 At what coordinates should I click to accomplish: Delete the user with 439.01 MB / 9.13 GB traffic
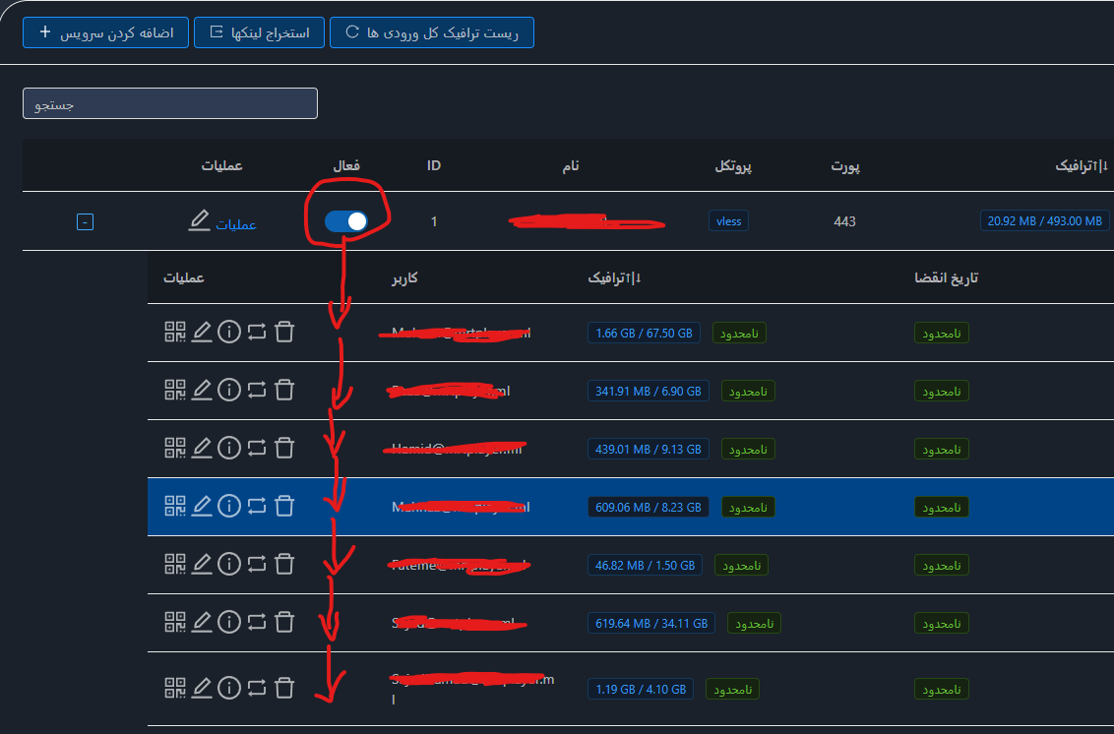[x=284, y=449]
